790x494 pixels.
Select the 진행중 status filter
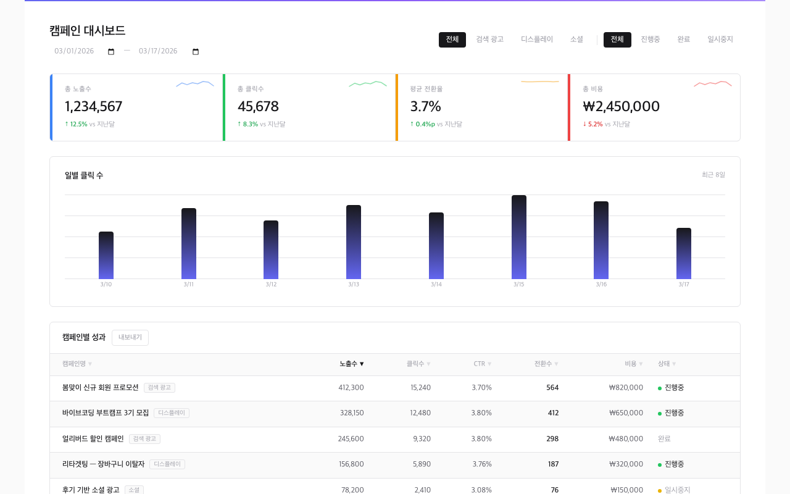[650, 40]
